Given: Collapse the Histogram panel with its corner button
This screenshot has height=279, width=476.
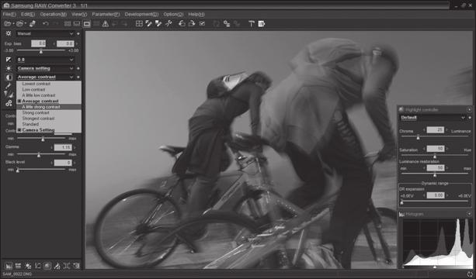Looking at the screenshot, I should pos(469,214).
